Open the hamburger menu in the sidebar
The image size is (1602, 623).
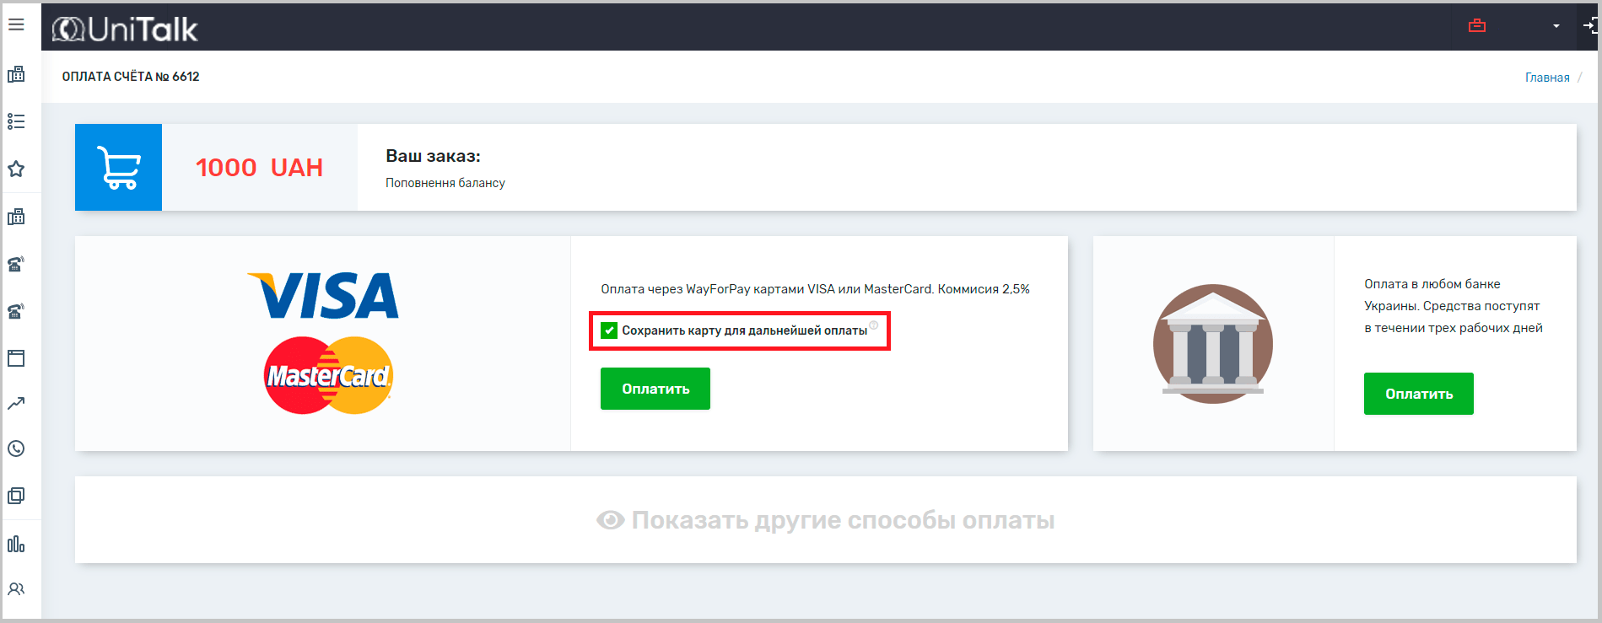point(16,24)
